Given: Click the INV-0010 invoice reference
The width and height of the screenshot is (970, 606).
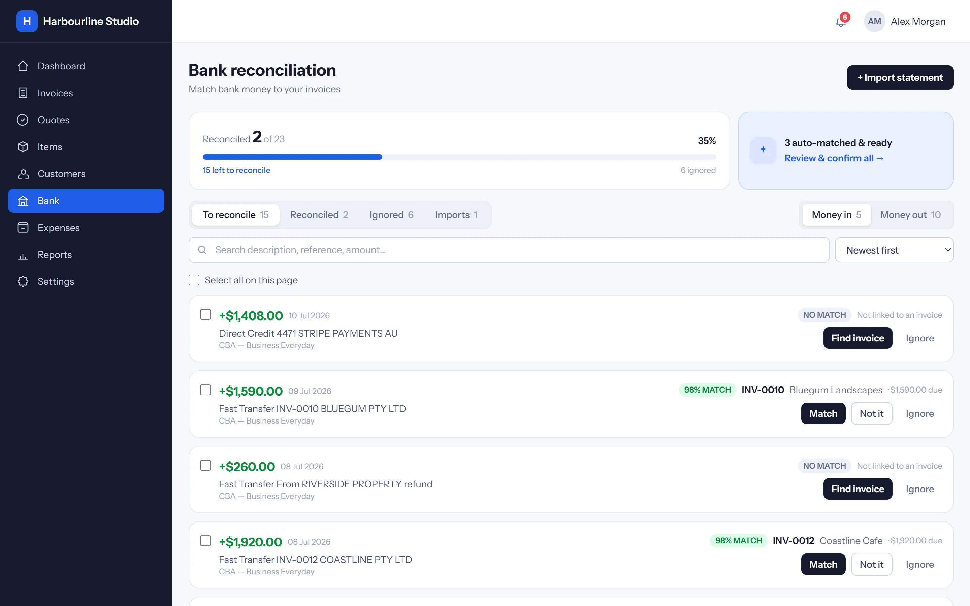Looking at the screenshot, I should (763, 390).
